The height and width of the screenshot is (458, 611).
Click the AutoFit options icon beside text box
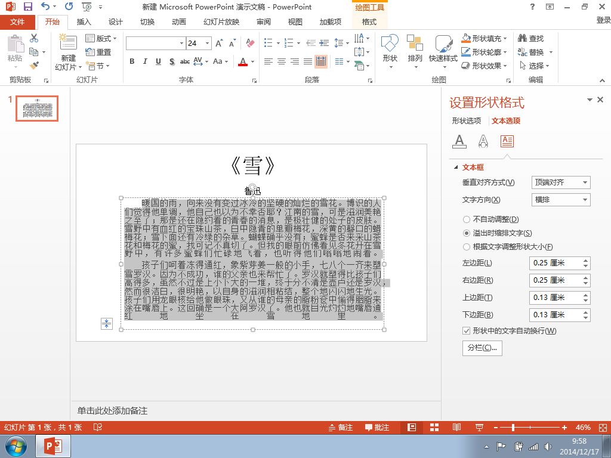click(x=106, y=323)
